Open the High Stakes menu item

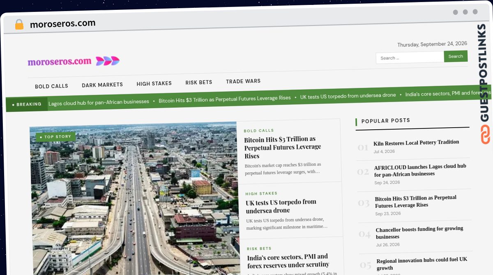(154, 83)
